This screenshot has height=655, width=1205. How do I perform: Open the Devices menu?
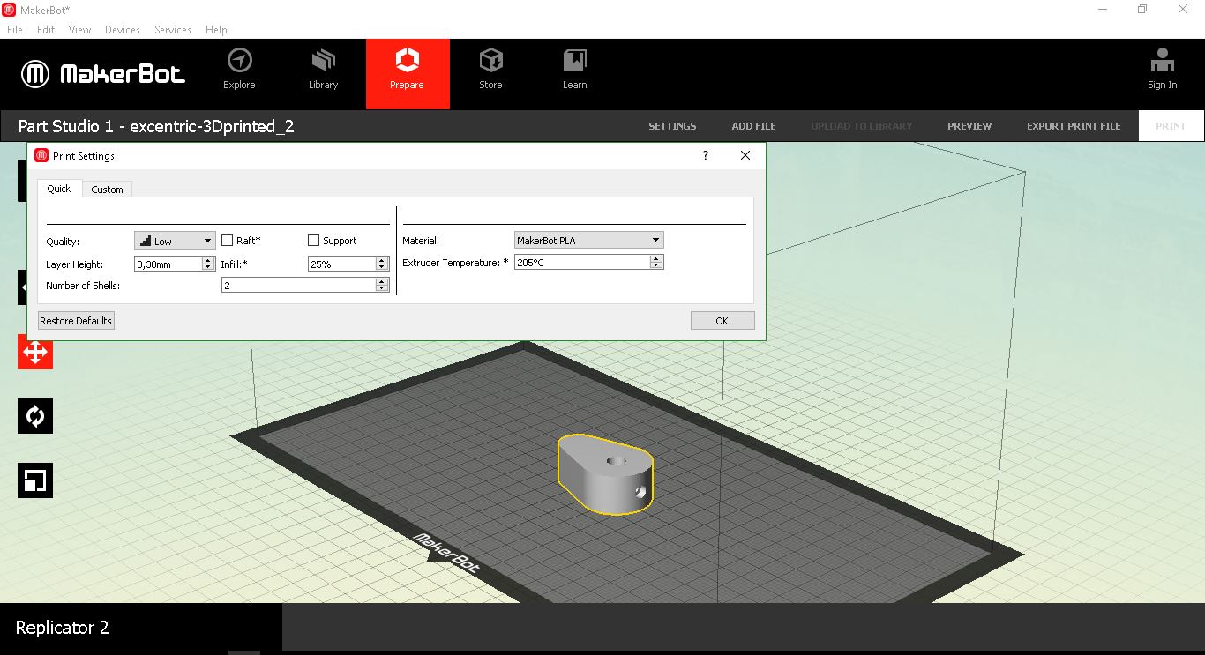(123, 29)
